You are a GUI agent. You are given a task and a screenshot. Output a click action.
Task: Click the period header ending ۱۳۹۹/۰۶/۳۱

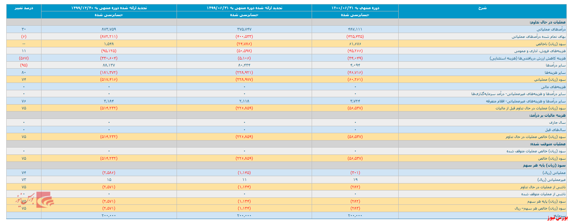click(244, 8)
